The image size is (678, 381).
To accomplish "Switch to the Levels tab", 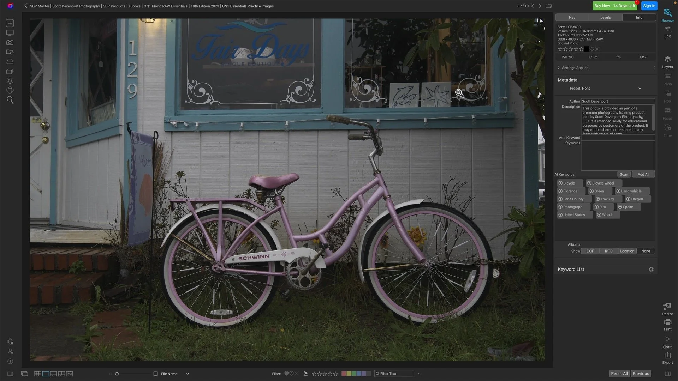I will coord(605,17).
